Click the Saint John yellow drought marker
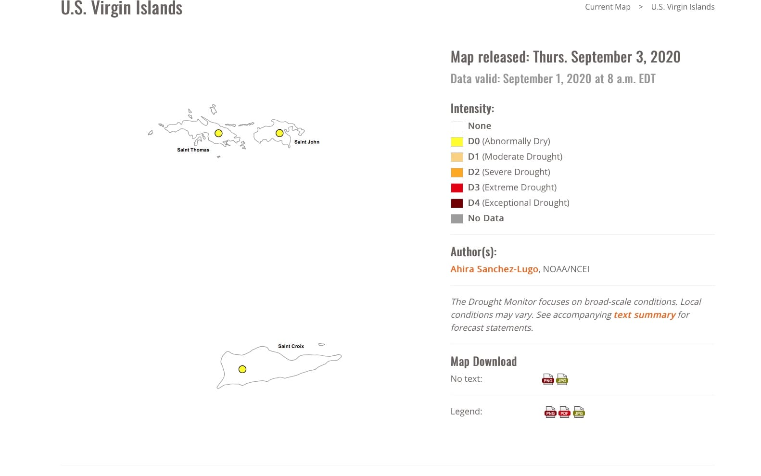 pos(279,133)
